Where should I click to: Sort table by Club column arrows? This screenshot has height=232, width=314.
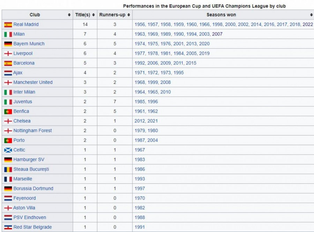point(69,15)
